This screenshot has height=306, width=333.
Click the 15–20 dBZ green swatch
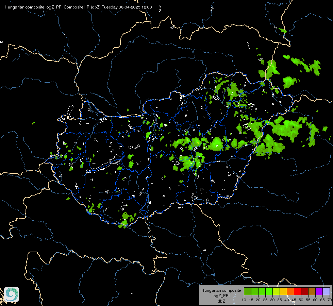(255, 291)
